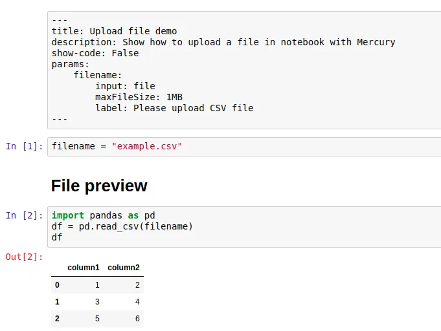Click the "example.csv" string

point(147,146)
